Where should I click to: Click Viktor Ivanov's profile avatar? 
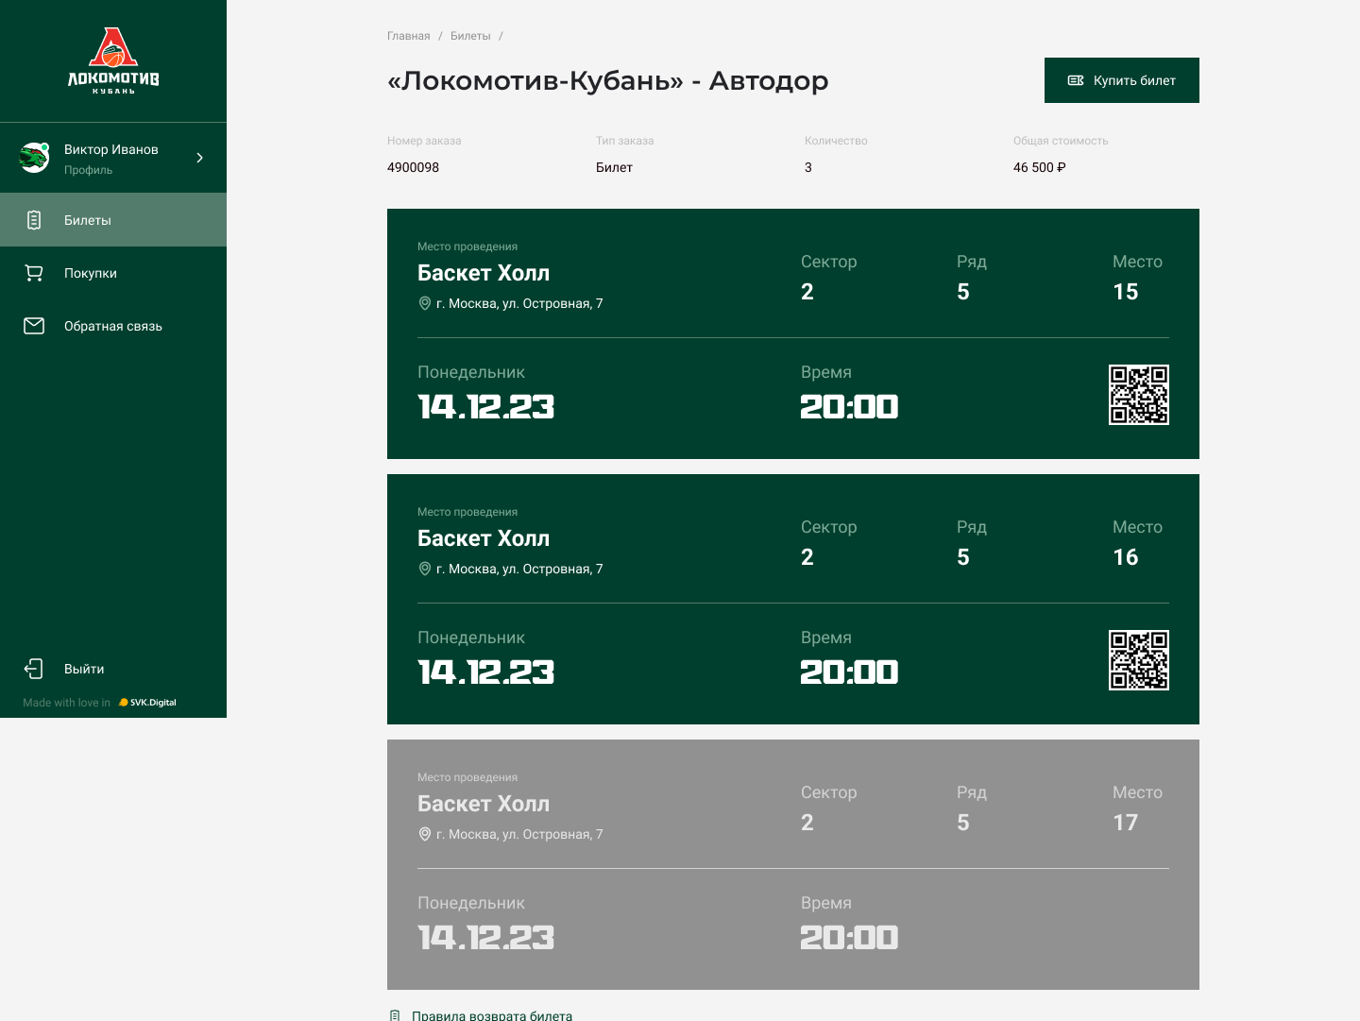click(35, 158)
